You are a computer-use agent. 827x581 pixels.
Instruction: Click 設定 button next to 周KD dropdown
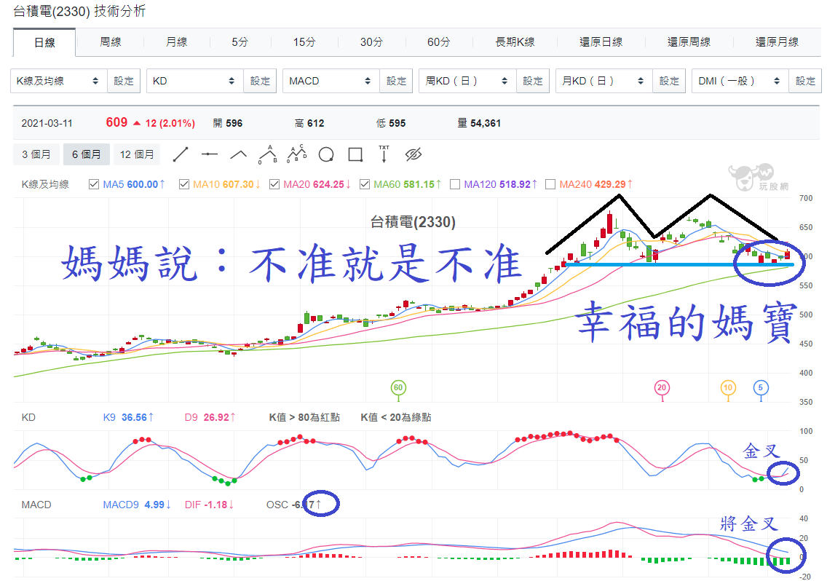[533, 81]
